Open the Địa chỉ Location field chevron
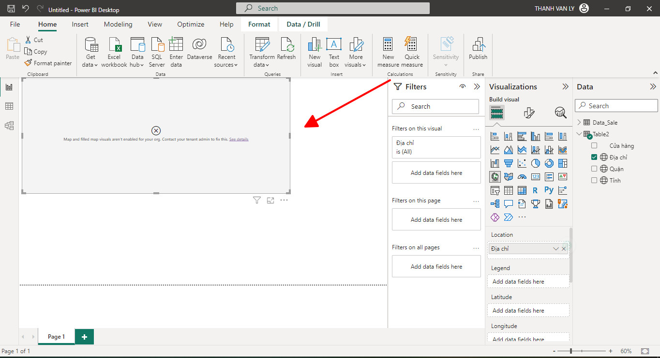The width and height of the screenshot is (660, 358). pyautogui.click(x=556, y=249)
